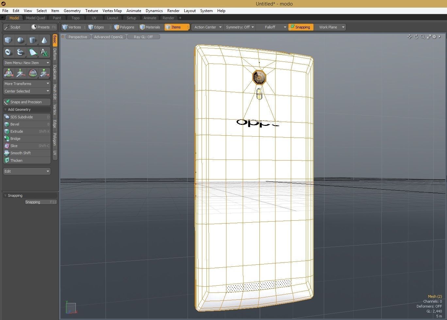This screenshot has height=320, width=447.
Task: Open the Sculpt tools
Action: point(16,27)
